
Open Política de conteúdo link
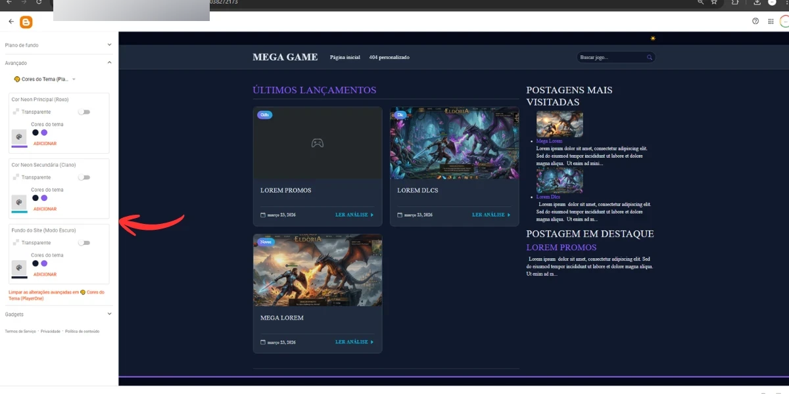(82, 331)
